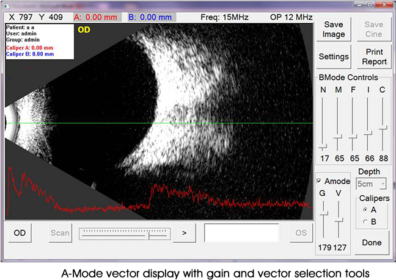Select Caliper A radio button

[365, 209]
